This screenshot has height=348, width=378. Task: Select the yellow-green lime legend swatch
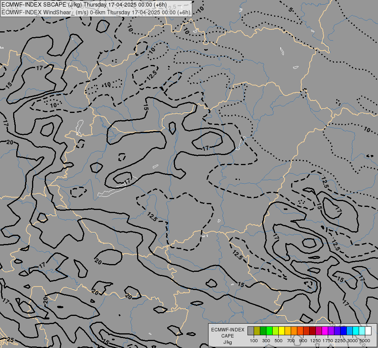275,331
